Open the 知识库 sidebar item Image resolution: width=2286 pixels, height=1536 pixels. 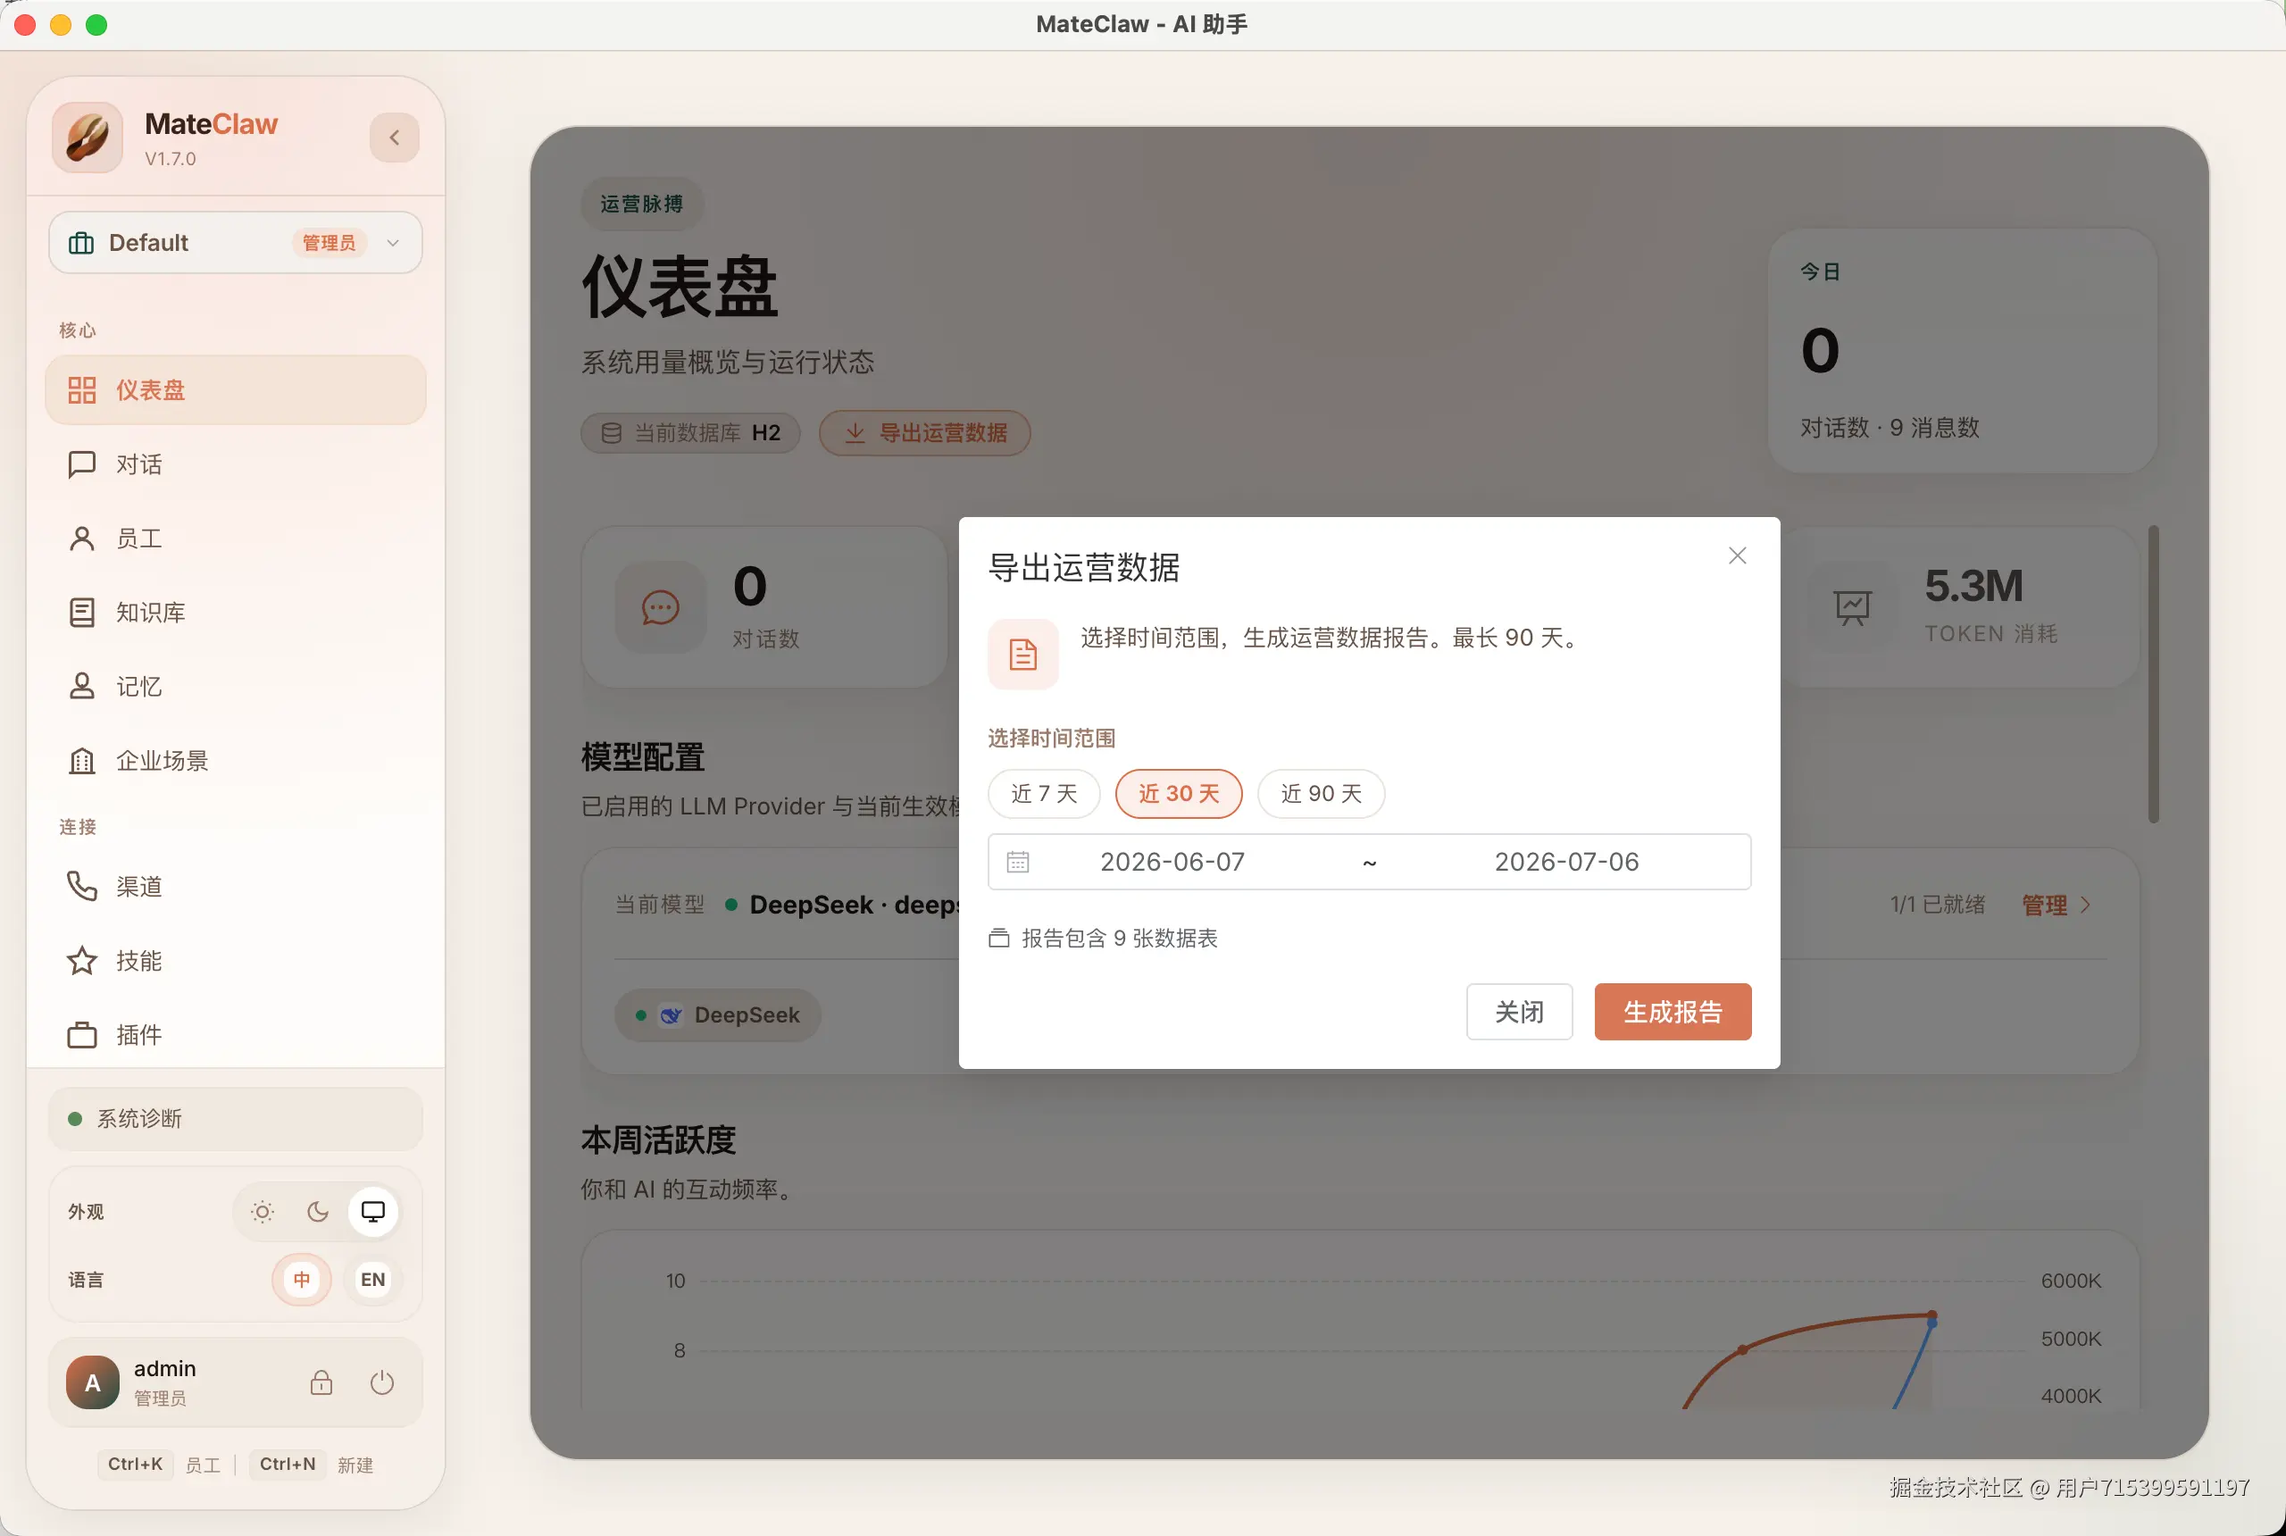pos(235,613)
